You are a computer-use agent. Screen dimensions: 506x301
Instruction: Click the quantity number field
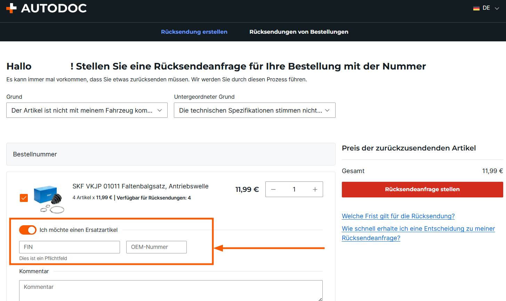[x=294, y=189]
